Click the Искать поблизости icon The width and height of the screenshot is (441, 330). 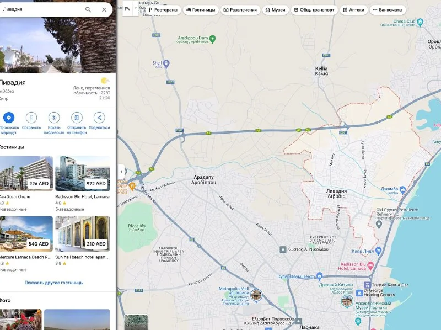(x=54, y=118)
